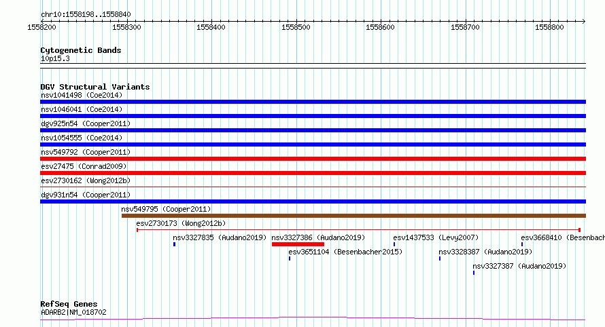This screenshot has width=605, height=327.
Task: Click the red bar below nsv549792
Action: tap(313, 159)
